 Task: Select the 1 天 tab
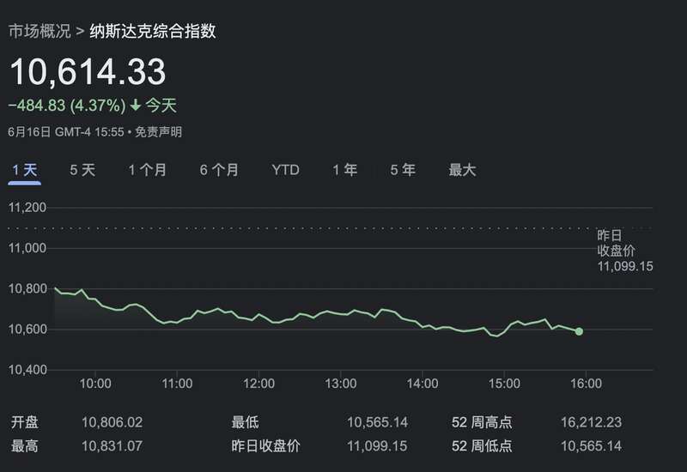tap(25, 170)
